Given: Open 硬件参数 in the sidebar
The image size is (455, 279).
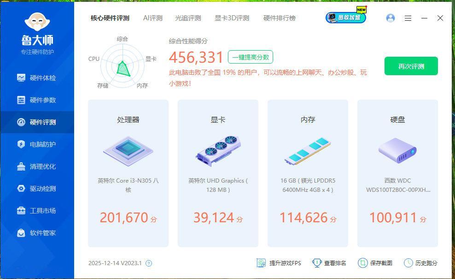Looking at the screenshot, I should pos(37,100).
